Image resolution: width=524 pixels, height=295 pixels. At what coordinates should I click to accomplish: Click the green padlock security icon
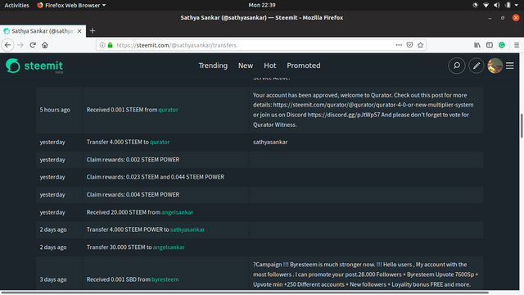[x=110, y=45]
